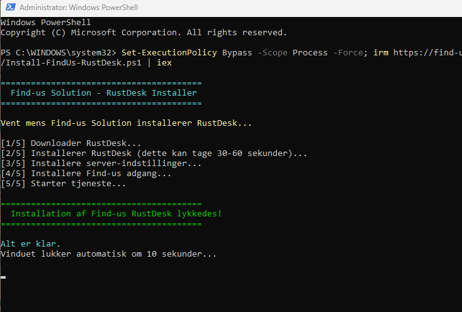The width and height of the screenshot is (462, 312).
Task: Click the PowerShell icon in title bar
Action: click(11, 7)
